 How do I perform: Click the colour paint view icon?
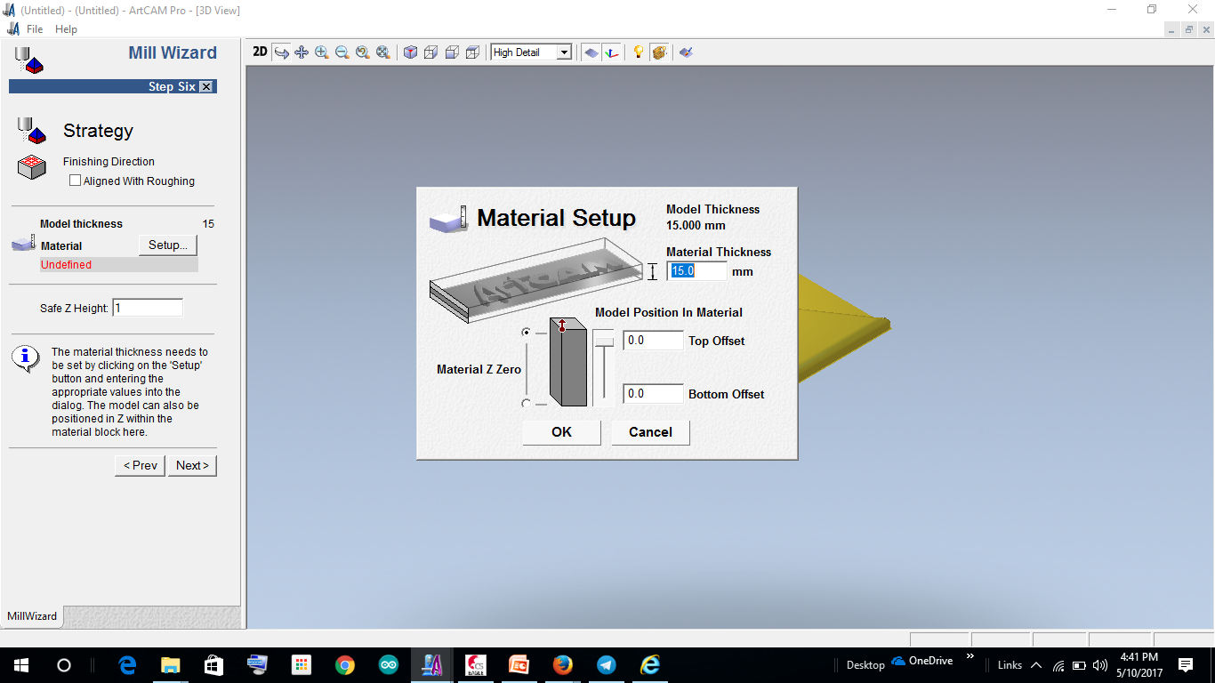[x=686, y=52]
